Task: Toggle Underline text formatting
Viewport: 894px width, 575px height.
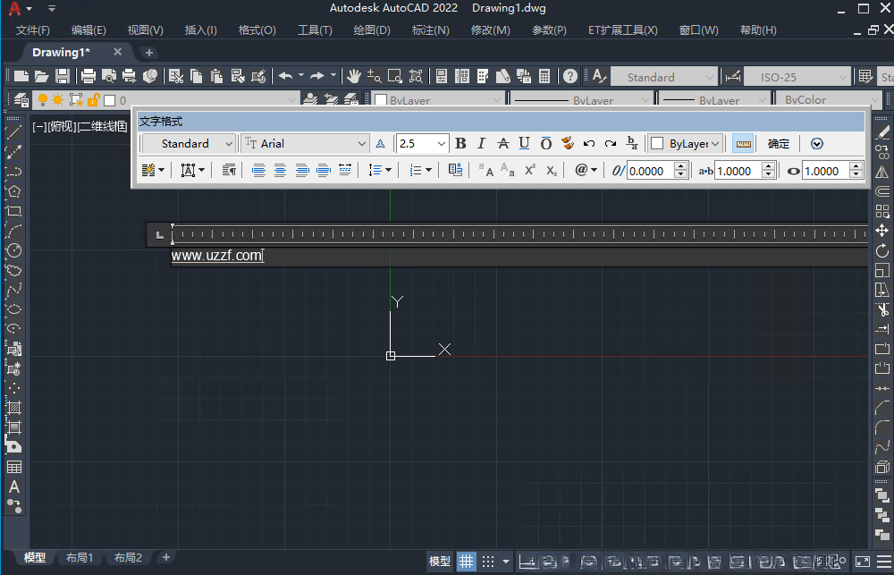Action: pos(525,143)
